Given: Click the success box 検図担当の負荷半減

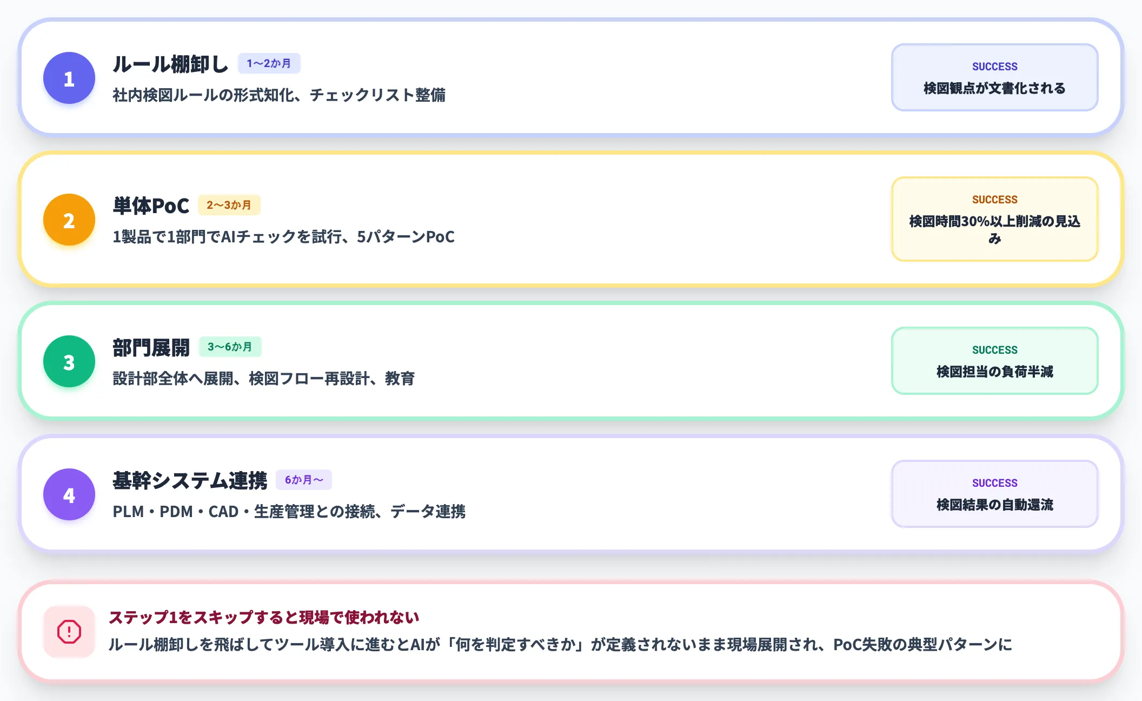Looking at the screenshot, I should [x=994, y=361].
